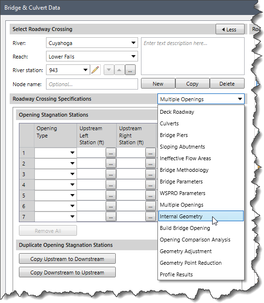
Task: Pick Ineffective Flow Areas entry
Action: 201,158
